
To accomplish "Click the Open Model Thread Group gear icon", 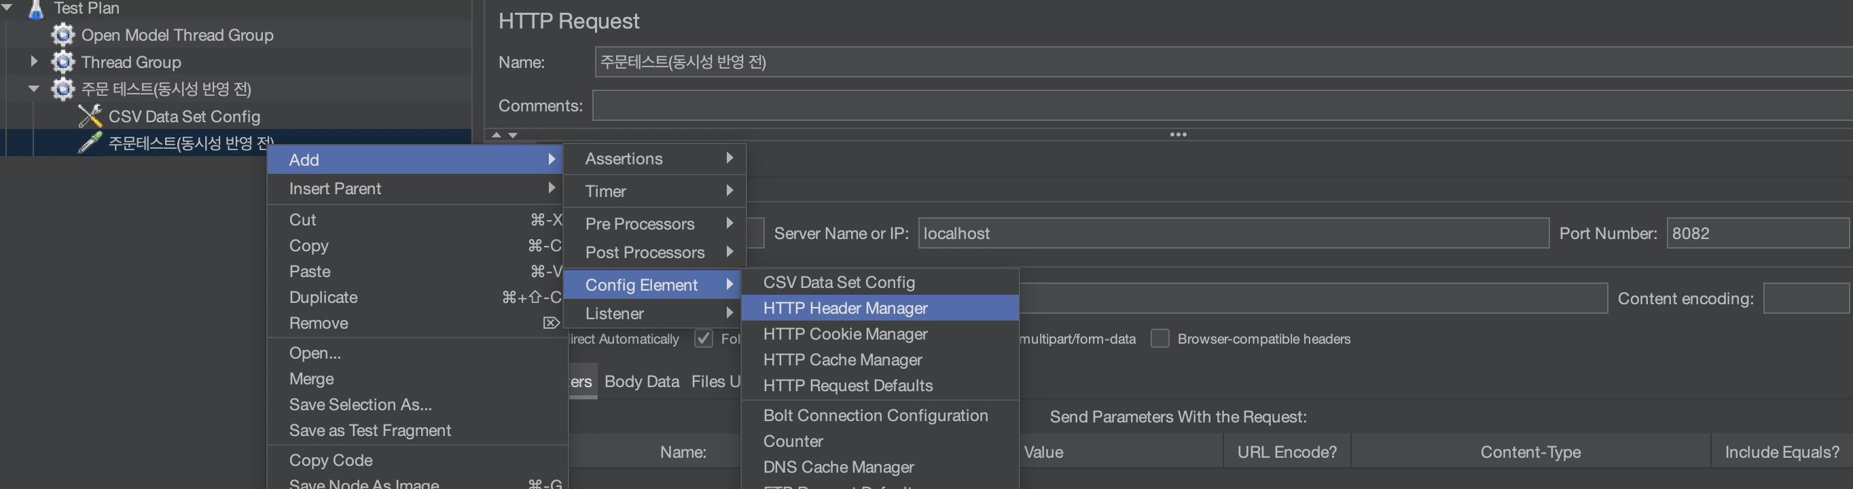I will point(62,35).
